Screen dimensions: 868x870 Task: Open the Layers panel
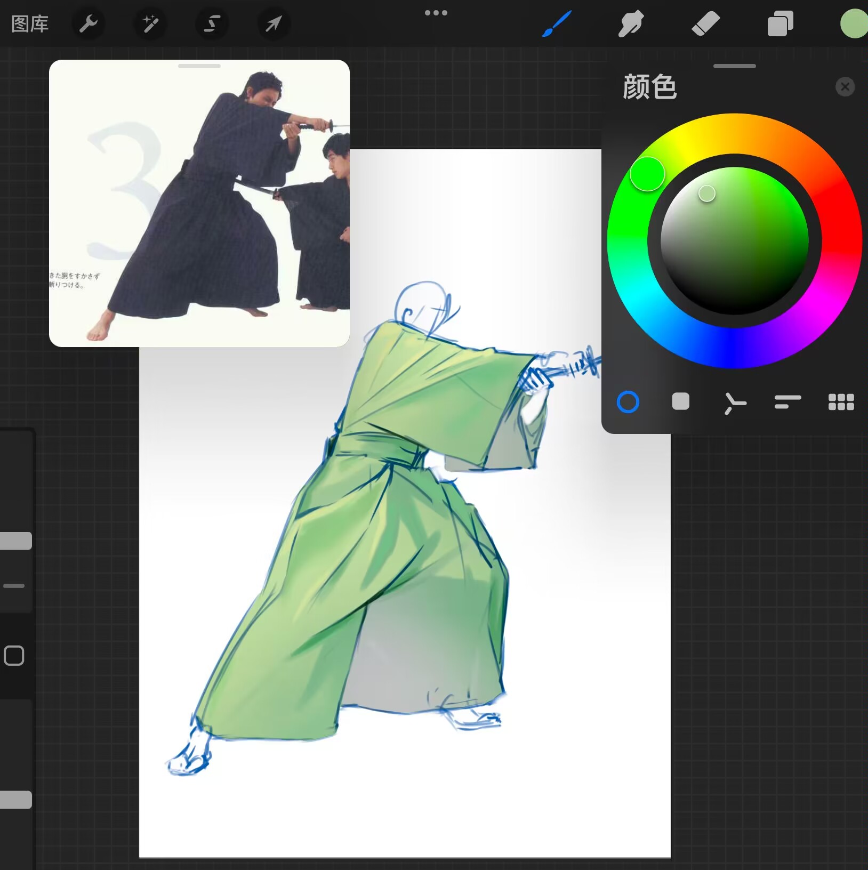[780, 24]
